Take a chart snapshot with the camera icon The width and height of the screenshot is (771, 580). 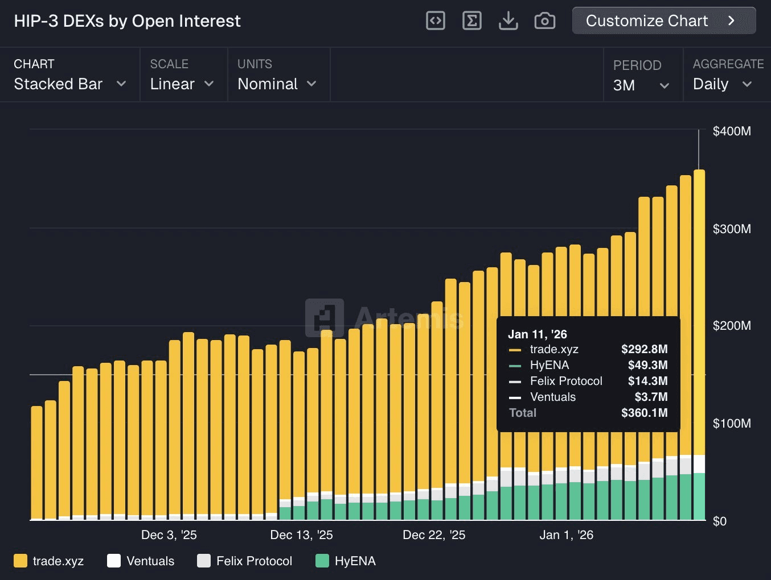(x=544, y=20)
